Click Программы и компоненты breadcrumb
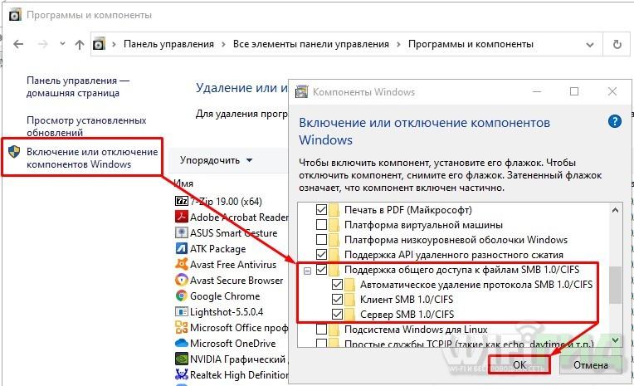 coord(471,44)
